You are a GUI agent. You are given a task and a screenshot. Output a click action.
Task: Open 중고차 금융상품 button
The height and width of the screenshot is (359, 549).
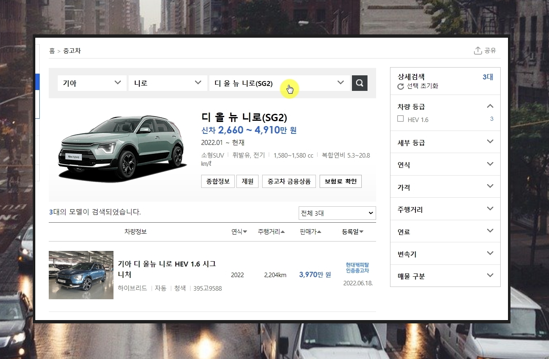pos(289,181)
